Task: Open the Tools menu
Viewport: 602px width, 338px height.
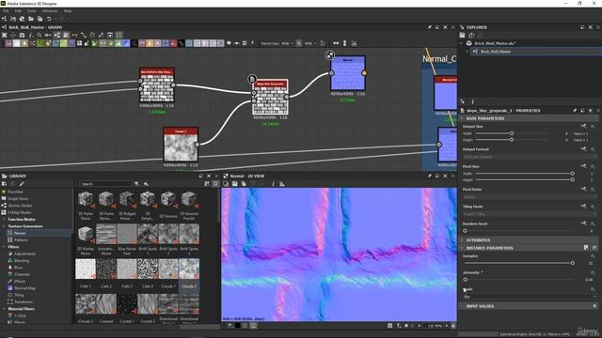Action: coord(31,11)
